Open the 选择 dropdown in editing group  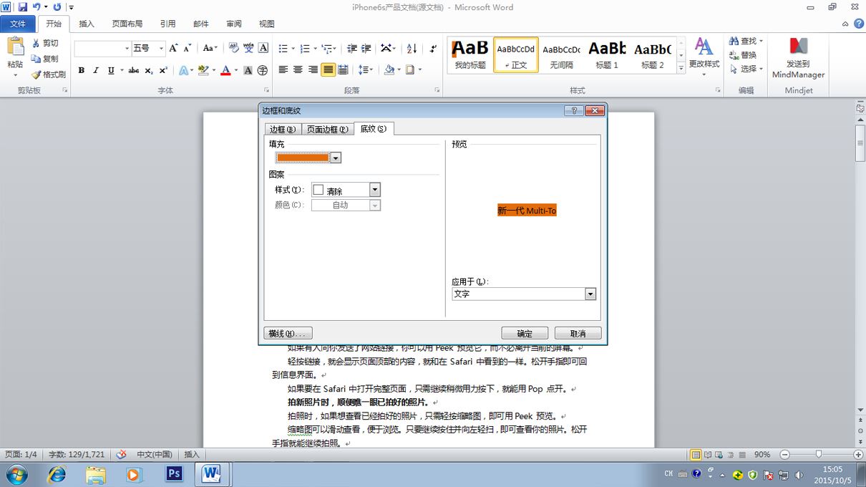[746, 69]
